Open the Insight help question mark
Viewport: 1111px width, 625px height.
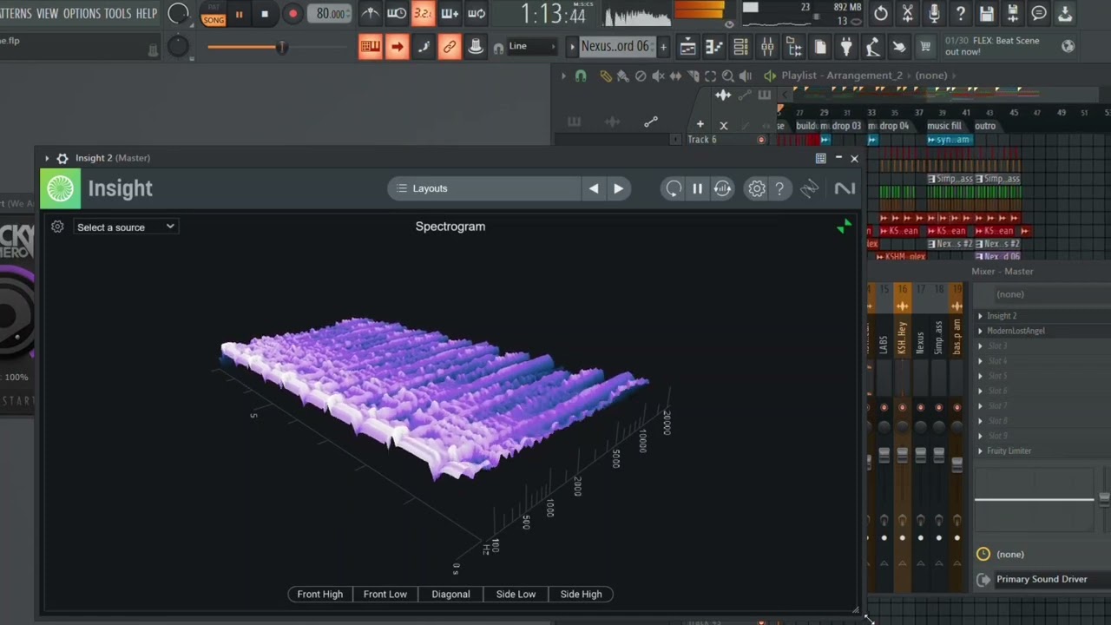point(779,188)
